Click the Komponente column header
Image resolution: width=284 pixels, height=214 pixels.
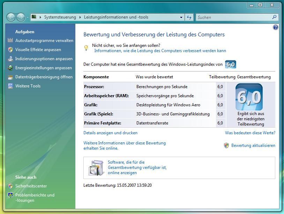pyautogui.click(x=96, y=77)
